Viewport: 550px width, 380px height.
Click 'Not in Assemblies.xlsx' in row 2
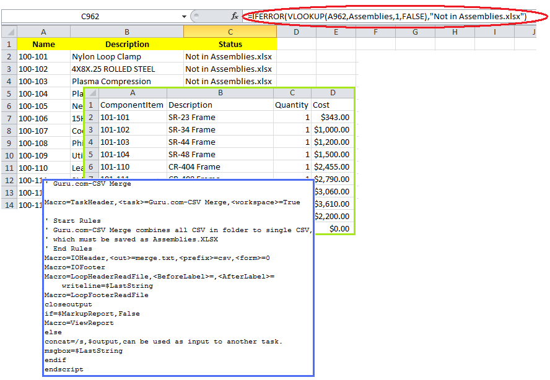230,56
